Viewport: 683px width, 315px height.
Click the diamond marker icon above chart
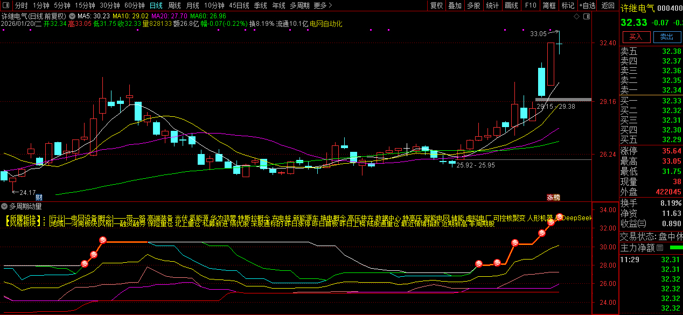point(576,16)
